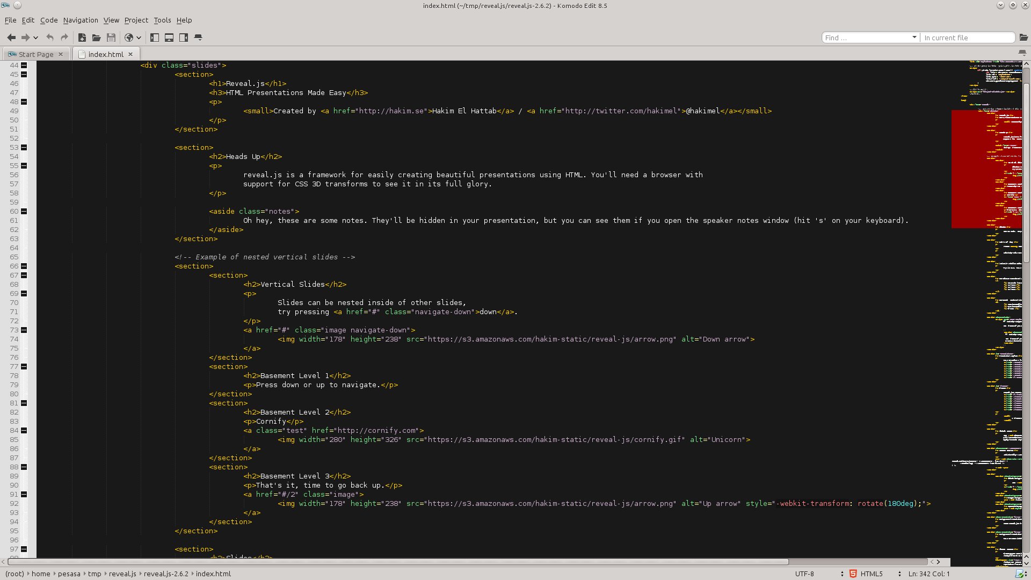Collapse fold marker on line 44
The width and height of the screenshot is (1031, 580).
tap(24, 65)
